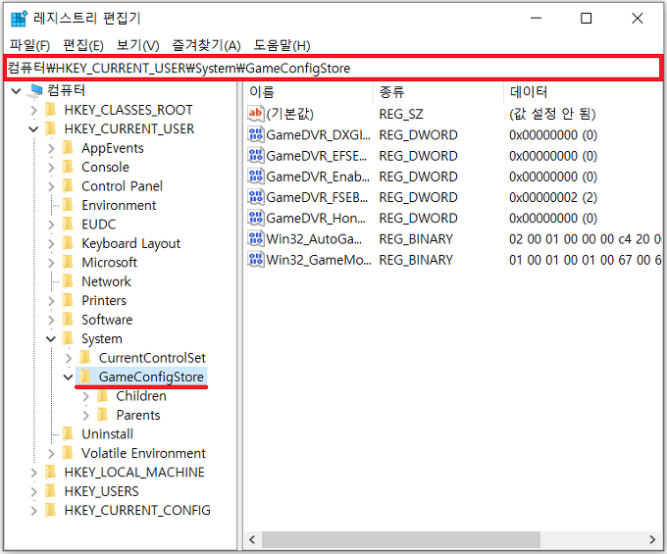Select the GameDVR_Hon... value row
This screenshot has width=667, height=554.
point(454,218)
